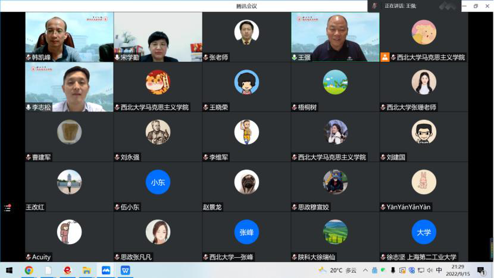The height and width of the screenshot is (278, 494).
Task: Open Tencent Meeting from the Windows taskbar
Action: 106,270
